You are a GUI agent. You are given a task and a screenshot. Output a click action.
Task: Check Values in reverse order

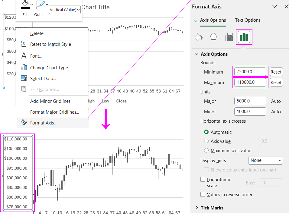[x=203, y=194]
